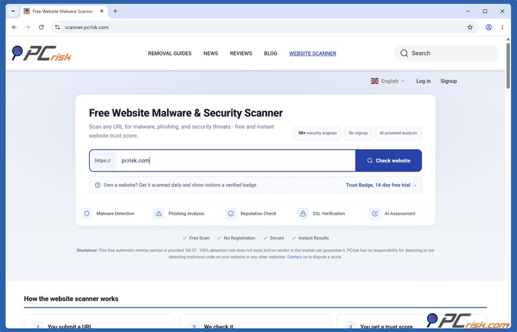
Task: Click the UK flag language icon
Action: click(374, 81)
